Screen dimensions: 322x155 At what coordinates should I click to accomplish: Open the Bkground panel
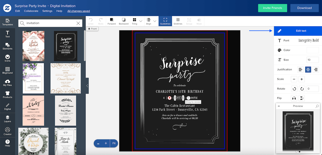click(x=8, y=70)
